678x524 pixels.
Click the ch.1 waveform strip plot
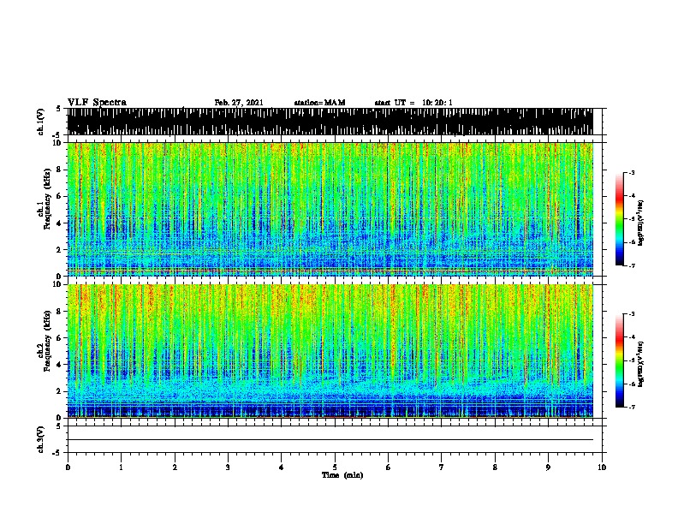(x=330, y=122)
